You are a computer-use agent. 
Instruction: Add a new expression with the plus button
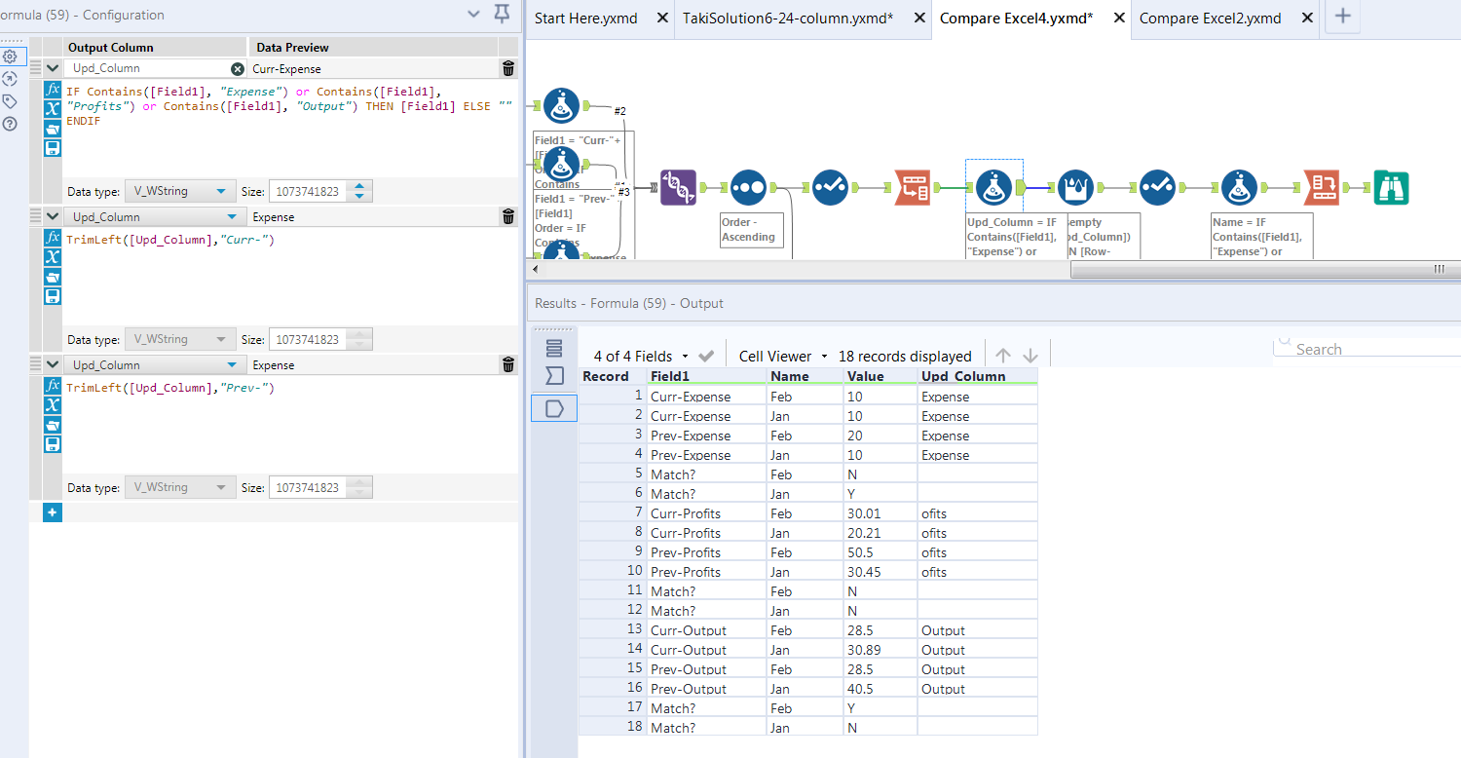pos(52,512)
